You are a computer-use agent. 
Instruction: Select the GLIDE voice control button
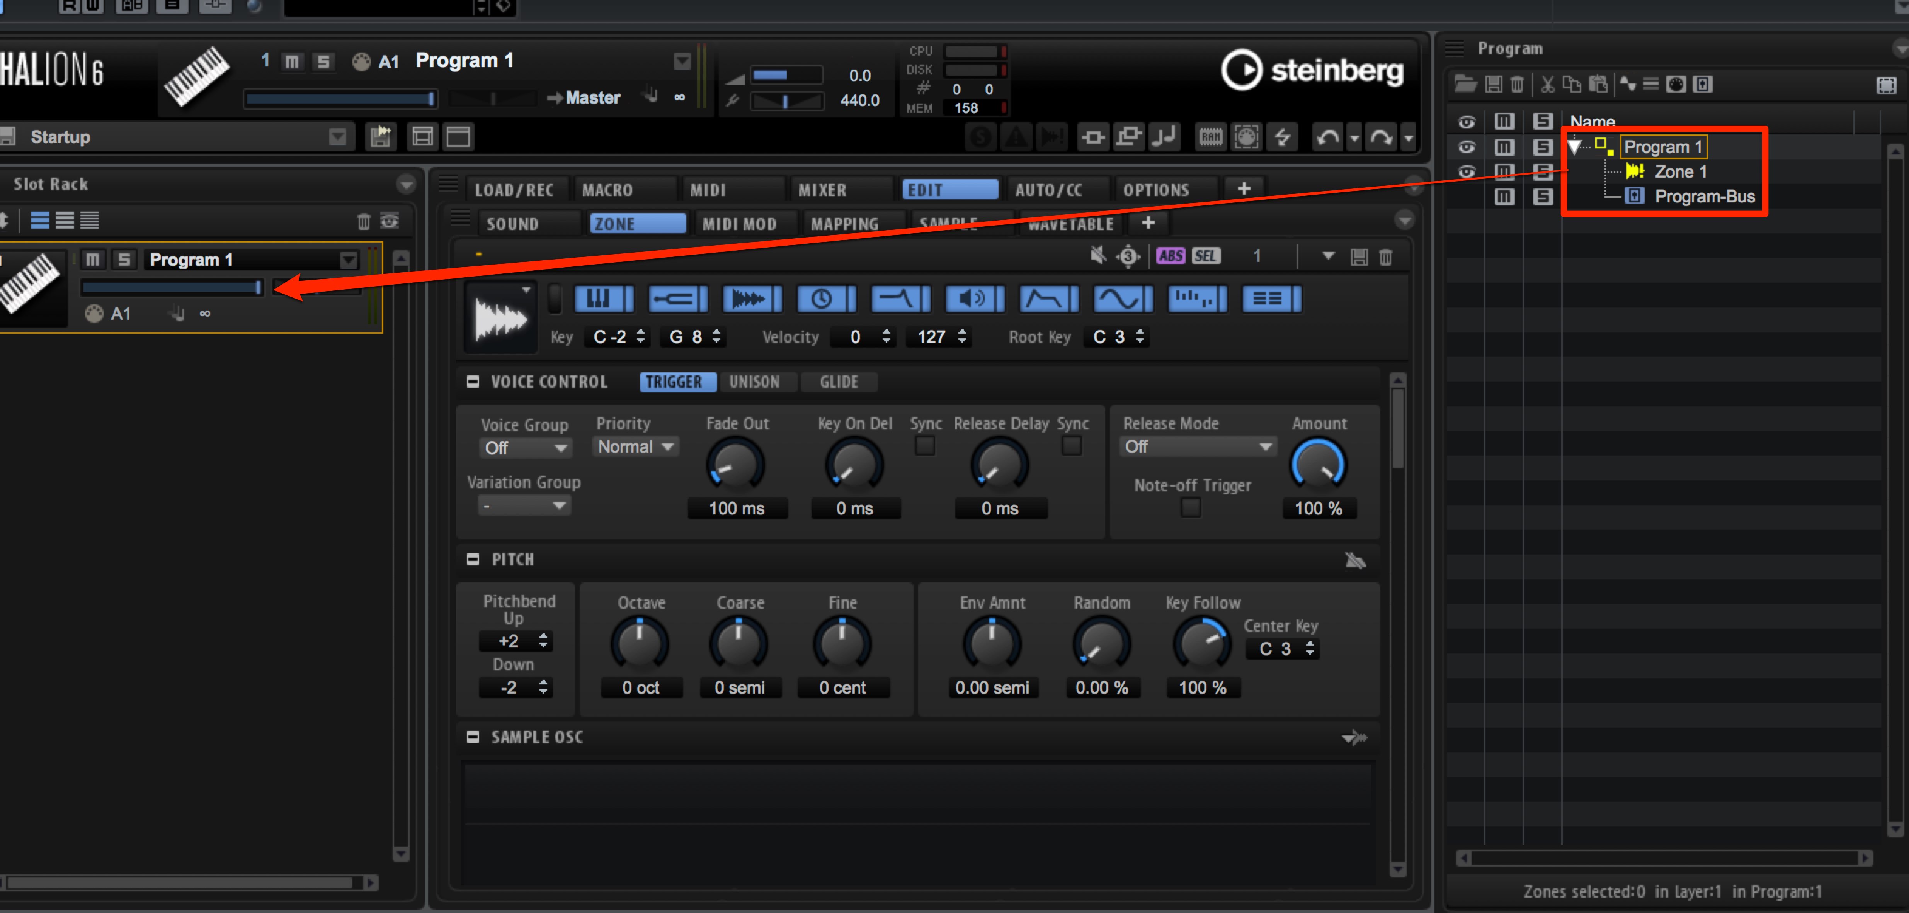(x=839, y=382)
